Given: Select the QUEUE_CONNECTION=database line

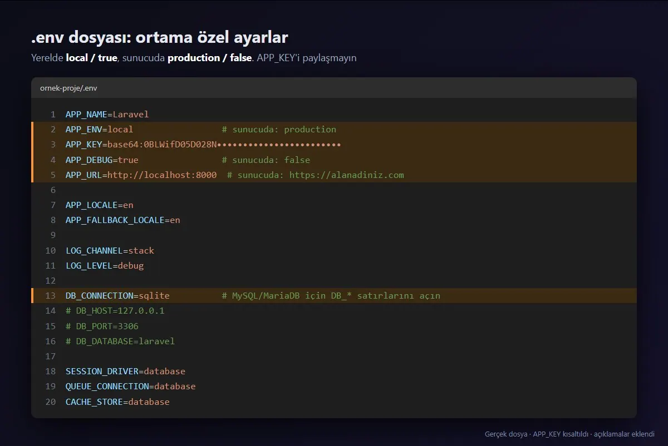Looking at the screenshot, I should click(x=131, y=386).
